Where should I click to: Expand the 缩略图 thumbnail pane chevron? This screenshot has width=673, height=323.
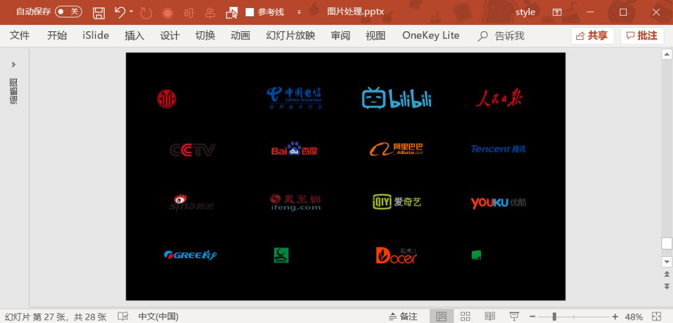coord(13,64)
